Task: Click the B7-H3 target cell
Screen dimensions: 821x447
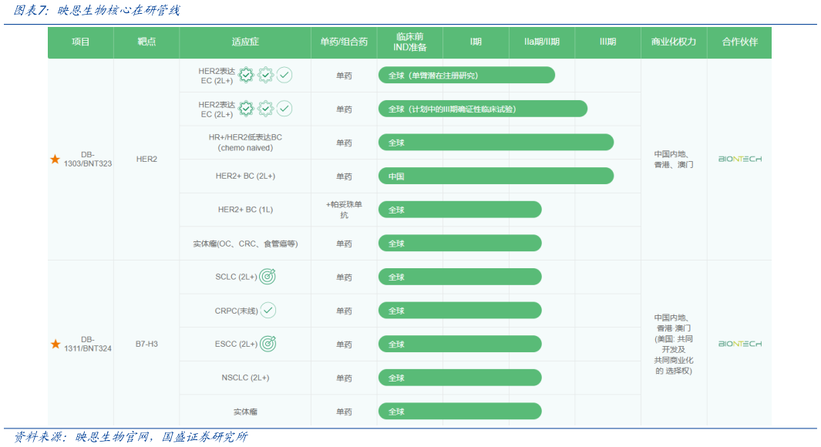Action: click(146, 344)
